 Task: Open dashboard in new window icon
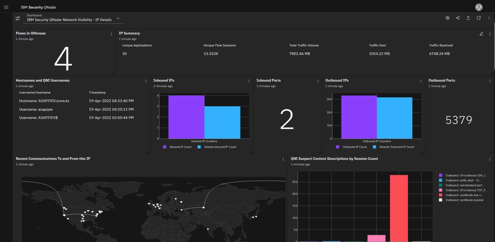[x=479, y=18]
